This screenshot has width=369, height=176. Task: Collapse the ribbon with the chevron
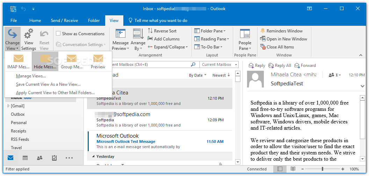361,55
